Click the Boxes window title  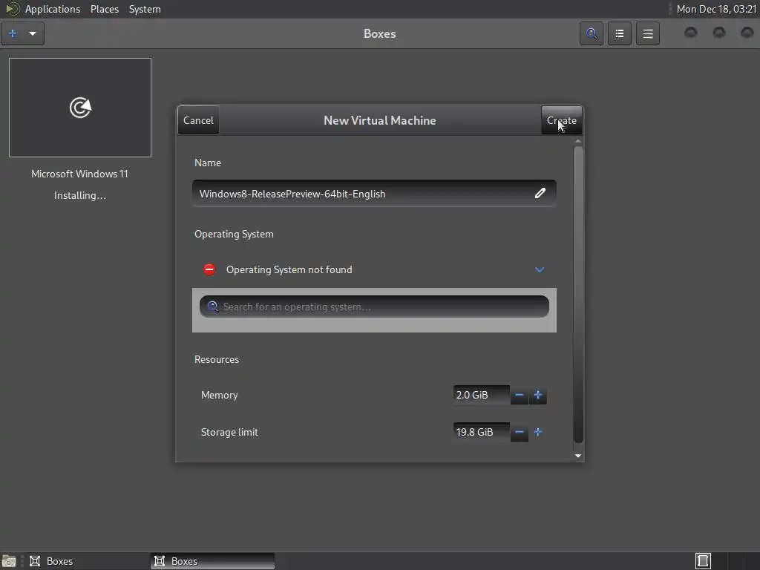tap(379, 33)
